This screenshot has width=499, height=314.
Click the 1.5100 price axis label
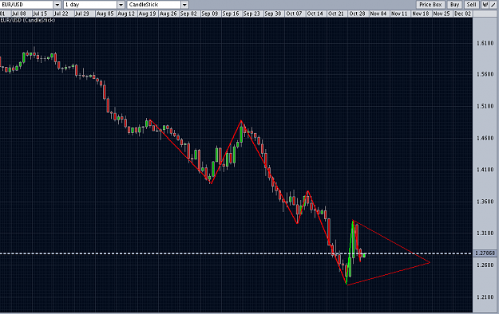(485, 106)
